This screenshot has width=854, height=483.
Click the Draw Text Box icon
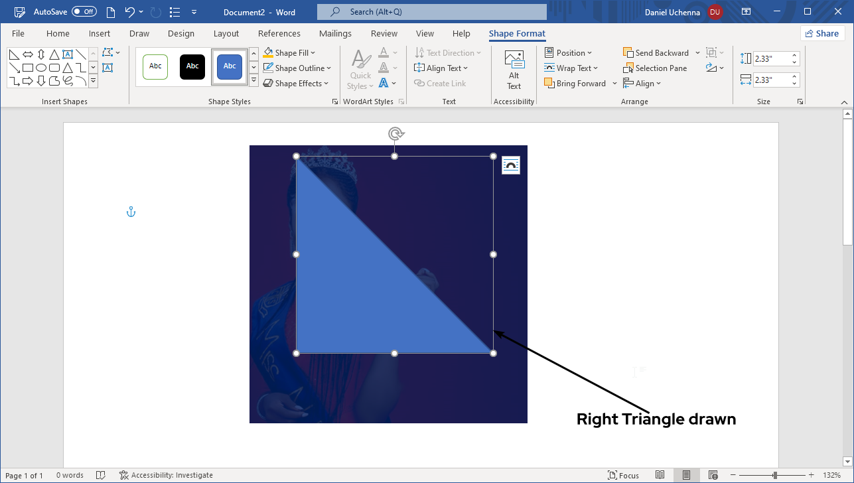[107, 68]
